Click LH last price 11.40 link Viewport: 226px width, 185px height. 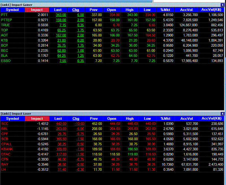pyautogui.click(x=62, y=170)
